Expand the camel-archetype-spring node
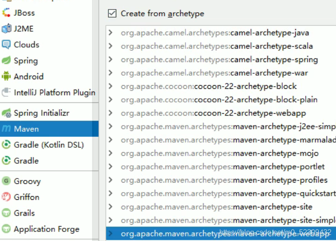336x241 pixels. point(111,59)
